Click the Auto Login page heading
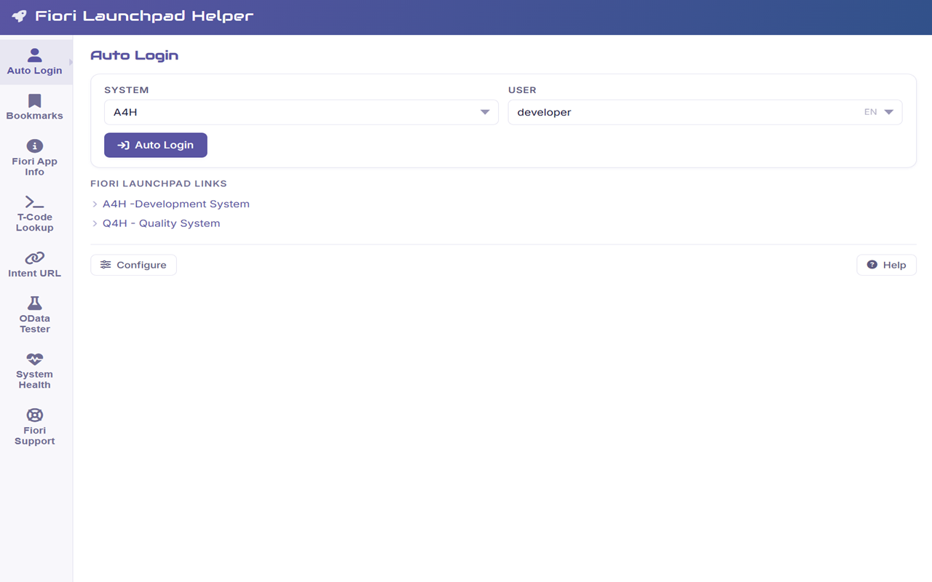Image resolution: width=932 pixels, height=582 pixels. coord(134,55)
